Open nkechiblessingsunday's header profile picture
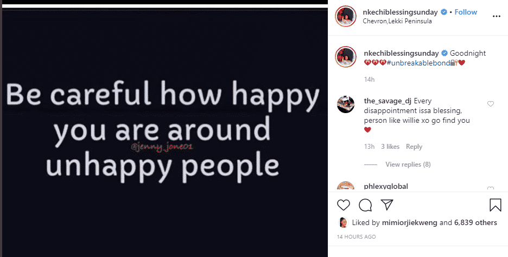Viewport: 508px width, 257px height. coord(345,16)
